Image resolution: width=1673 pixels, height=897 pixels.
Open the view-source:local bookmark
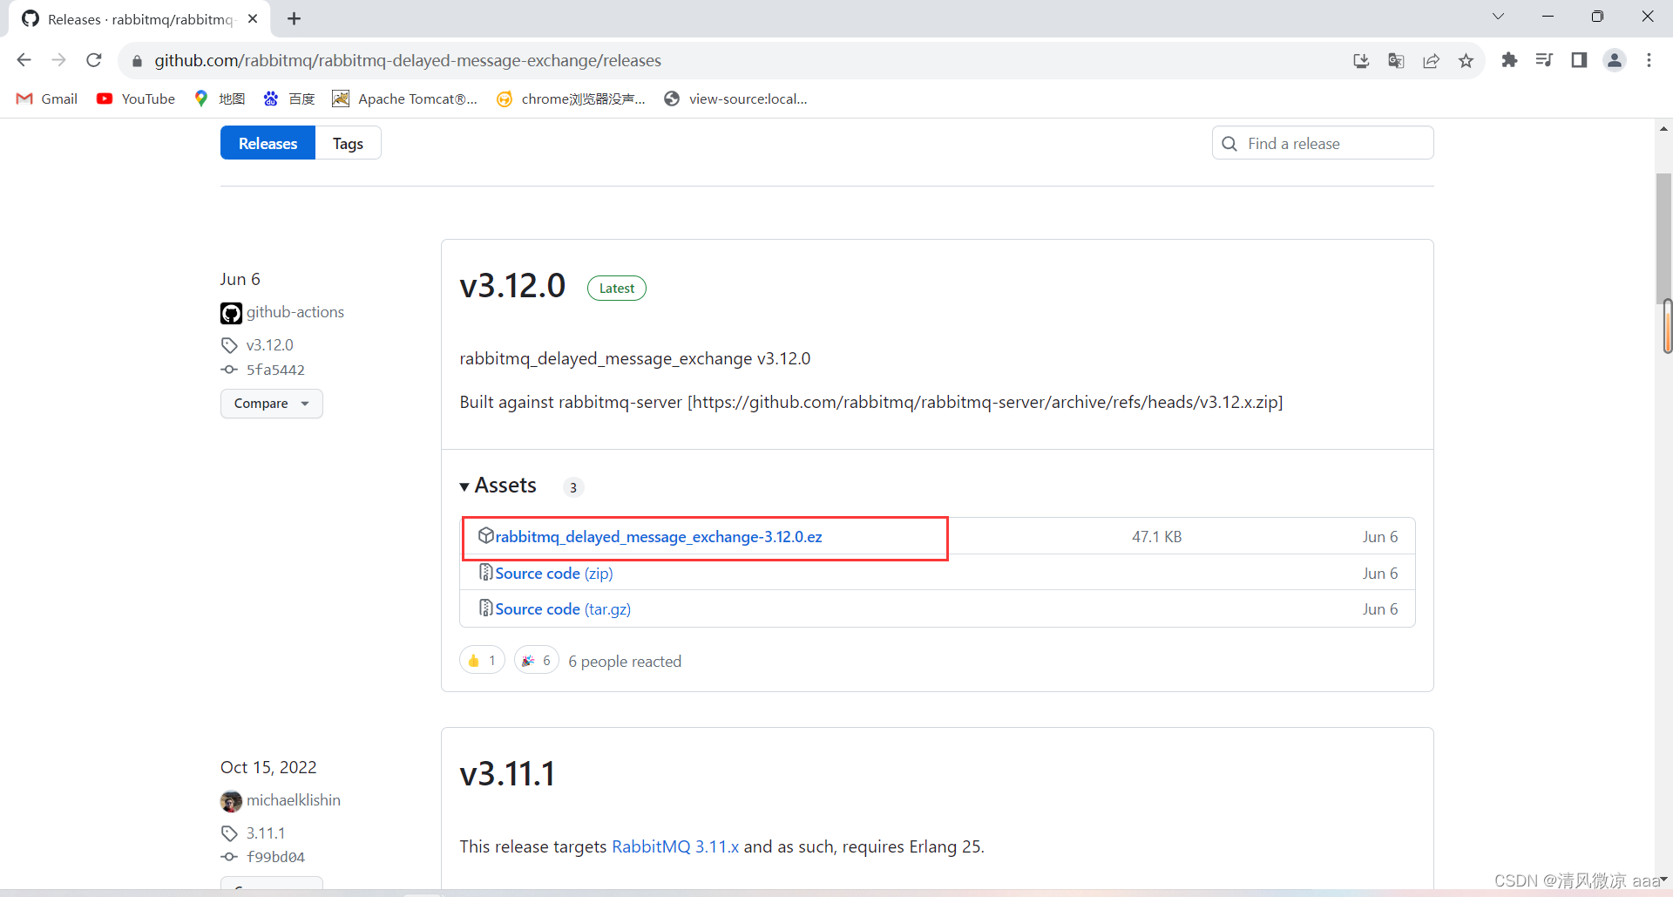pyautogui.click(x=736, y=99)
